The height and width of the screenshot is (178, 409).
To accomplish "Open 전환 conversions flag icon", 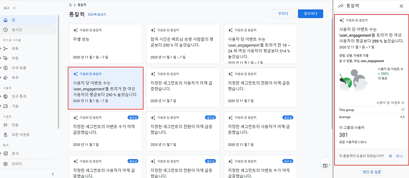I will tap(5, 125).
